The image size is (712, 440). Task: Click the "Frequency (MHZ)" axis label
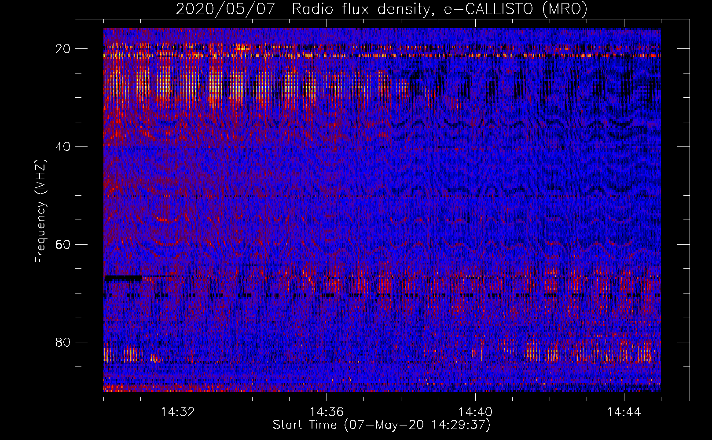click(40, 211)
